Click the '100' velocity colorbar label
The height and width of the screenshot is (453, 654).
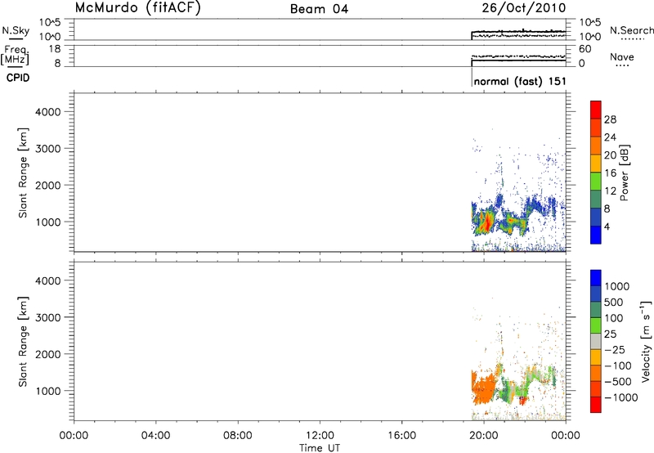tap(614, 318)
